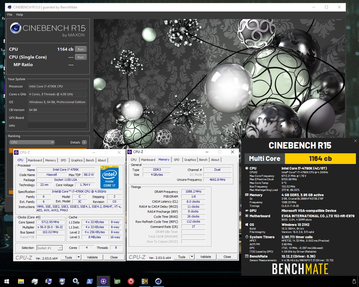Expand Tools dropdown arrow in left CPU-Z
Image resolution: width=359 pixels, height=287 pixels.
(79, 257)
